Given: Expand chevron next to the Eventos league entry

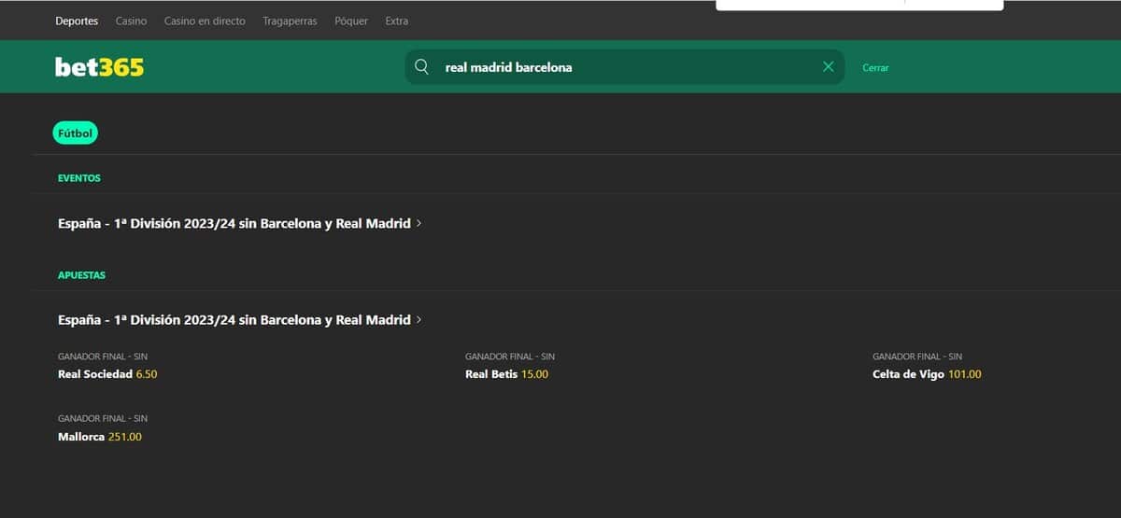Looking at the screenshot, I should 419,224.
